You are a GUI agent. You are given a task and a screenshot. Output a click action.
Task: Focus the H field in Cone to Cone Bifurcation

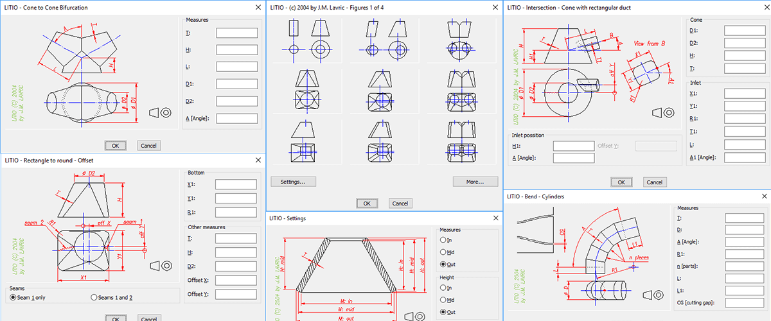[x=236, y=49]
